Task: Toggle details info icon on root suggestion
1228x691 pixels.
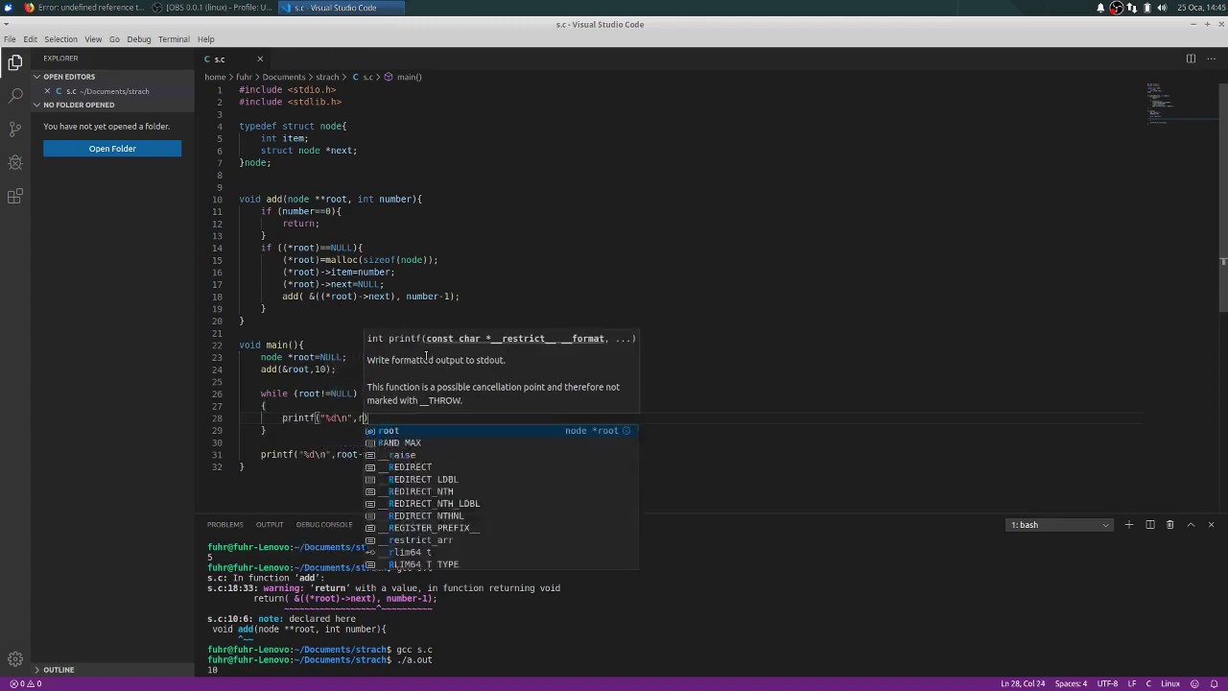Action: [x=626, y=431]
